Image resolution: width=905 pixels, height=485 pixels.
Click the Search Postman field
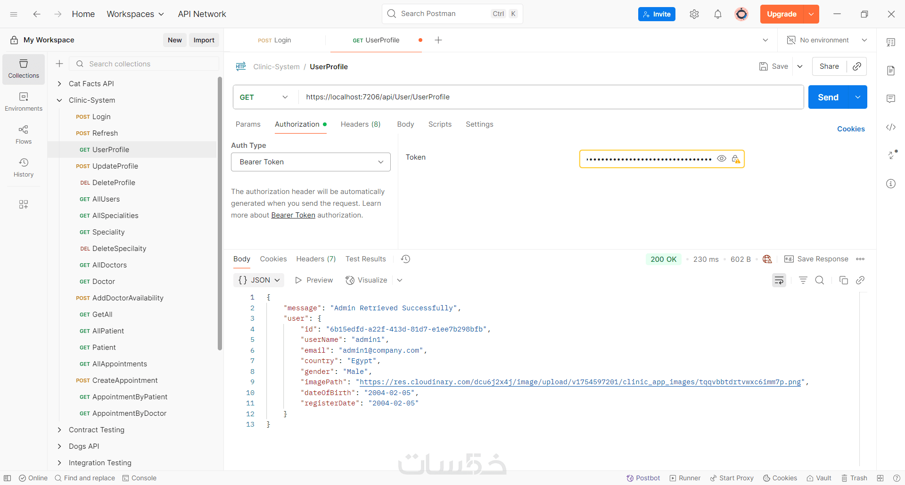(452, 14)
